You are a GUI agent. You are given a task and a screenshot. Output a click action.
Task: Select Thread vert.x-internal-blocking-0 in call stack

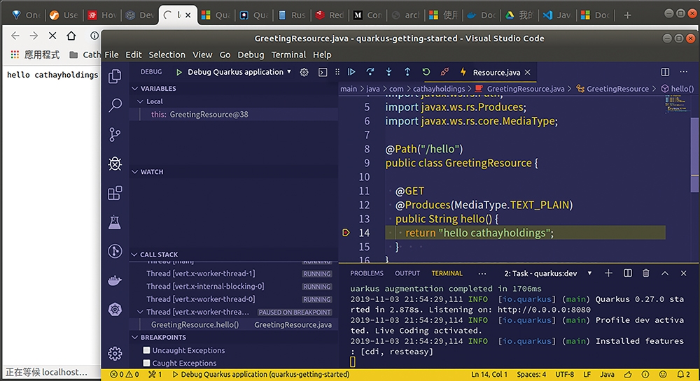234,286
